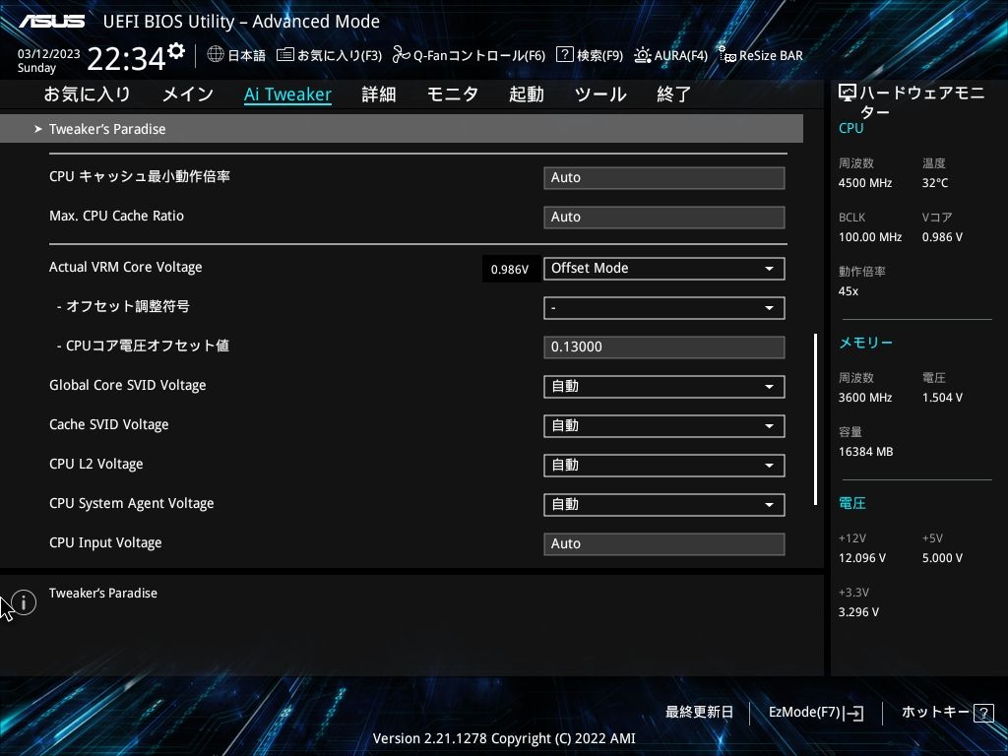This screenshot has height=756, width=1008.
Task: Click the Global Core SVID Voltage label
Action: 127,386
